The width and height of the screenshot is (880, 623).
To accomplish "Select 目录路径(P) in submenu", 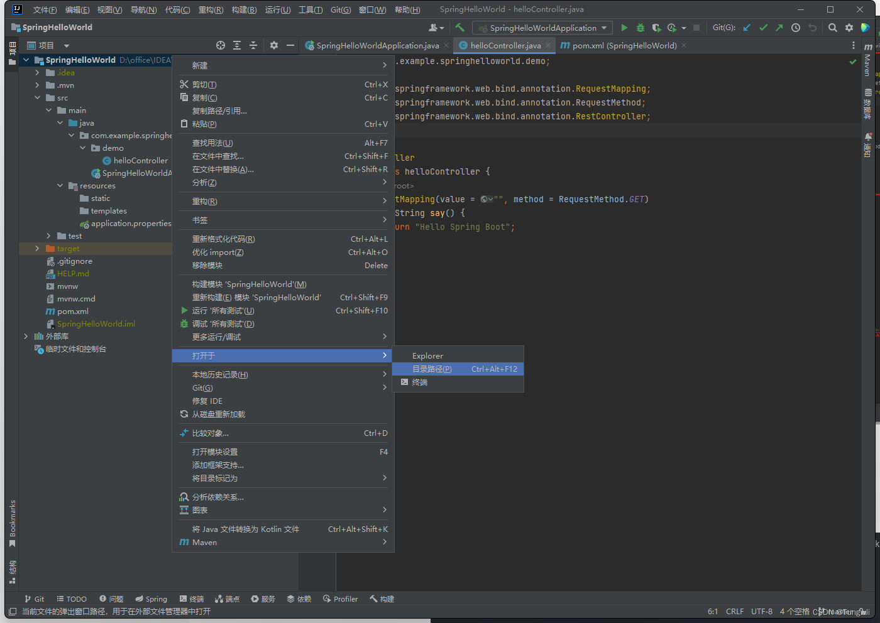I will pyautogui.click(x=458, y=369).
